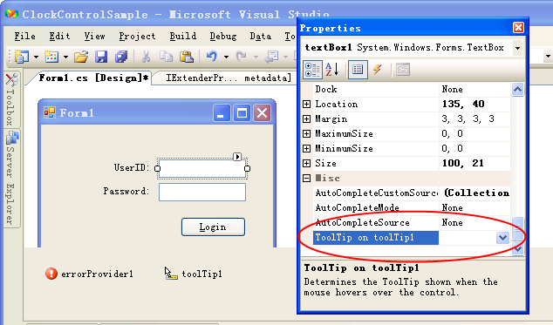Click the Events lightning bolt icon
Viewport: 553px width, 325px height.
(x=378, y=70)
